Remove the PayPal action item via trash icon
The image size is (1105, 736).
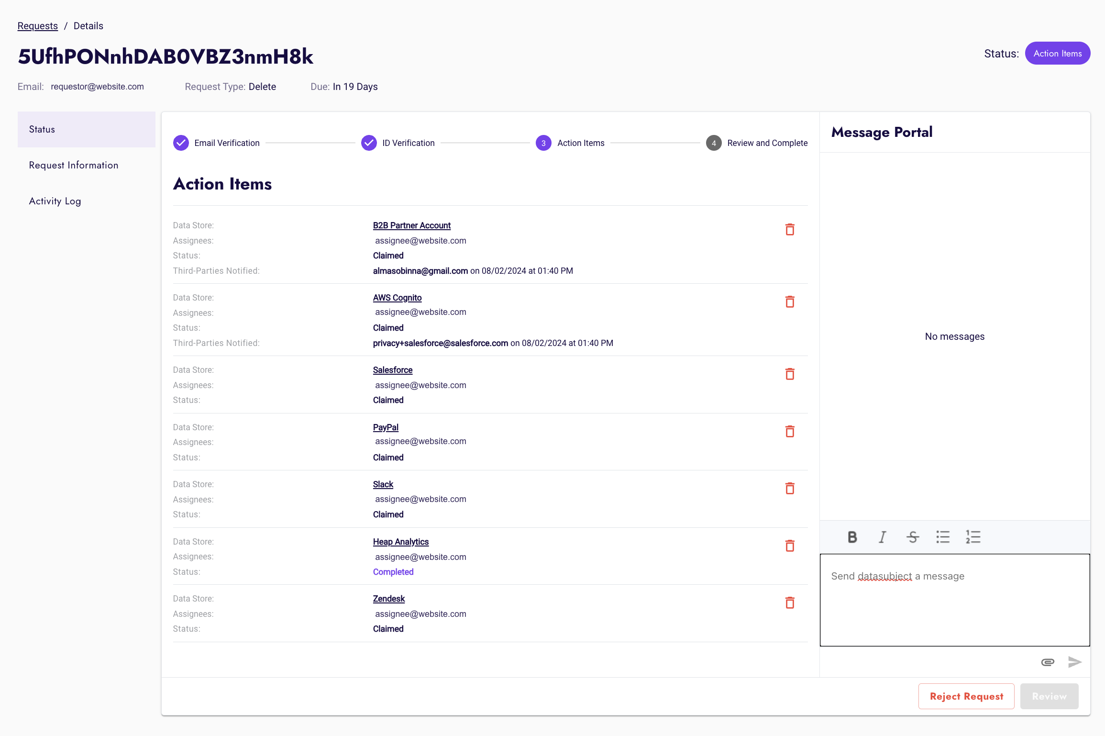click(790, 432)
